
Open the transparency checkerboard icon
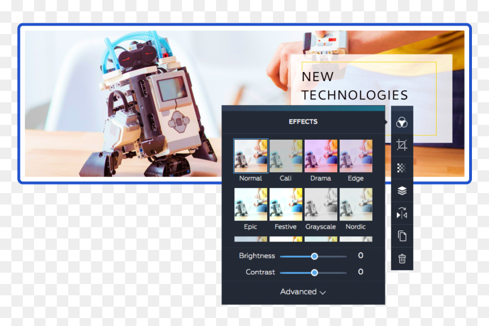pyautogui.click(x=401, y=168)
